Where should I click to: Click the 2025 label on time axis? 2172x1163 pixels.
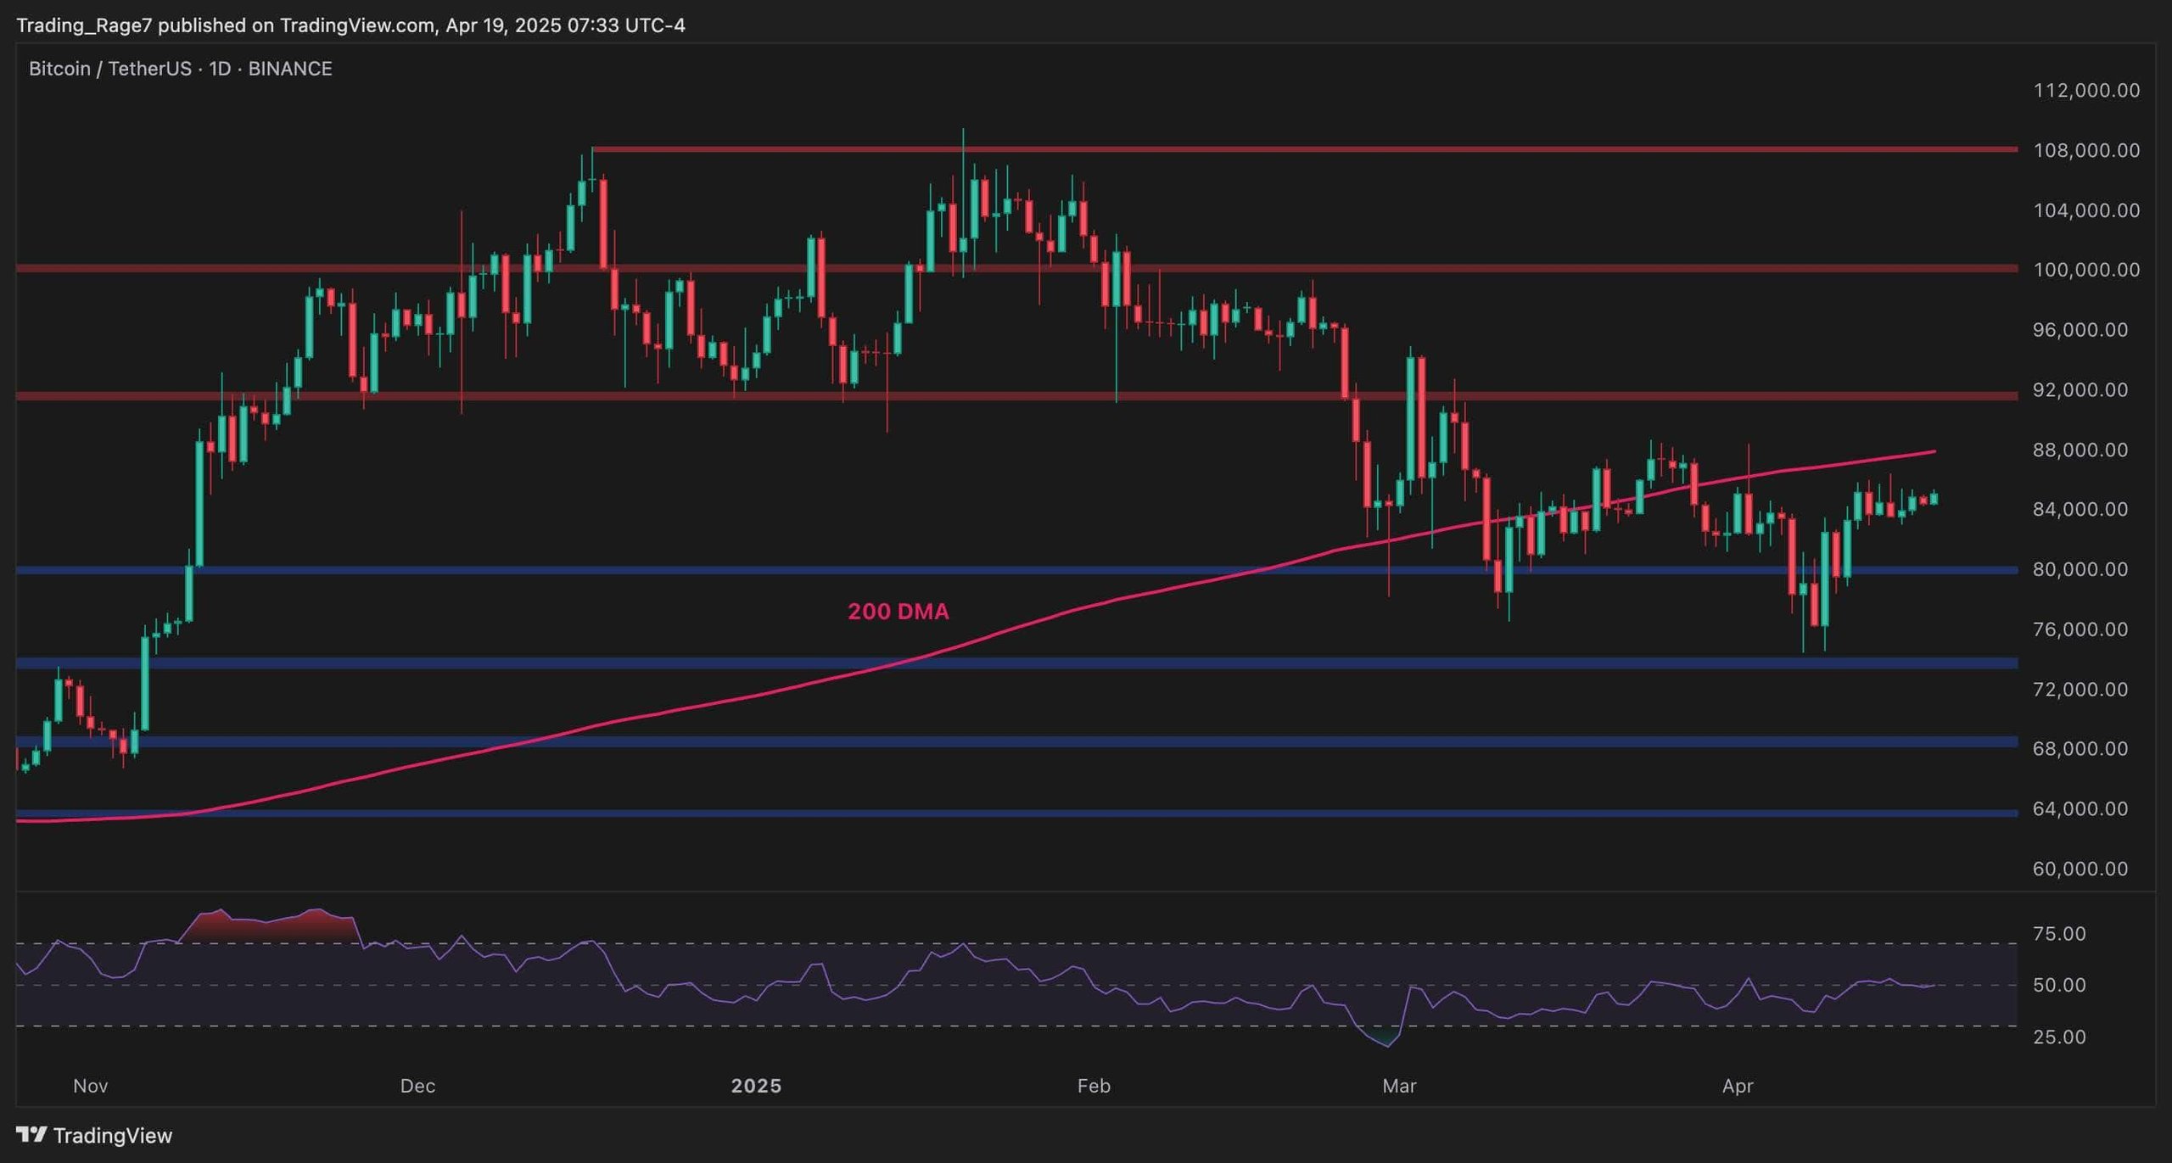(x=756, y=1086)
